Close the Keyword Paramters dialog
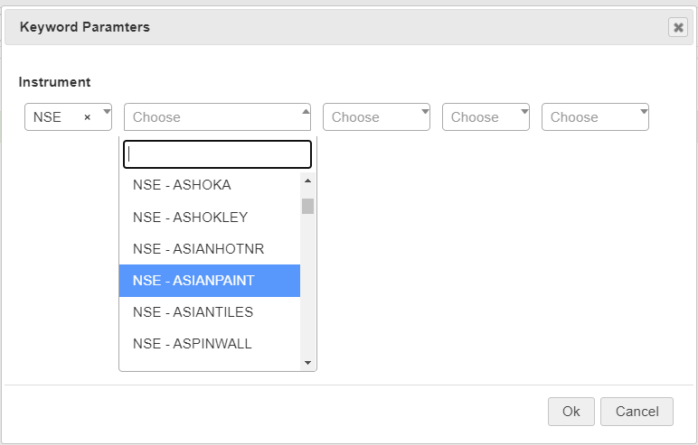This screenshot has width=698, height=445. tap(678, 28)
